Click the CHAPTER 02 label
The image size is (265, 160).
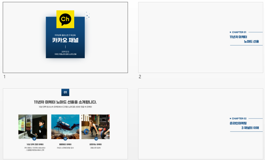[239, 119]
